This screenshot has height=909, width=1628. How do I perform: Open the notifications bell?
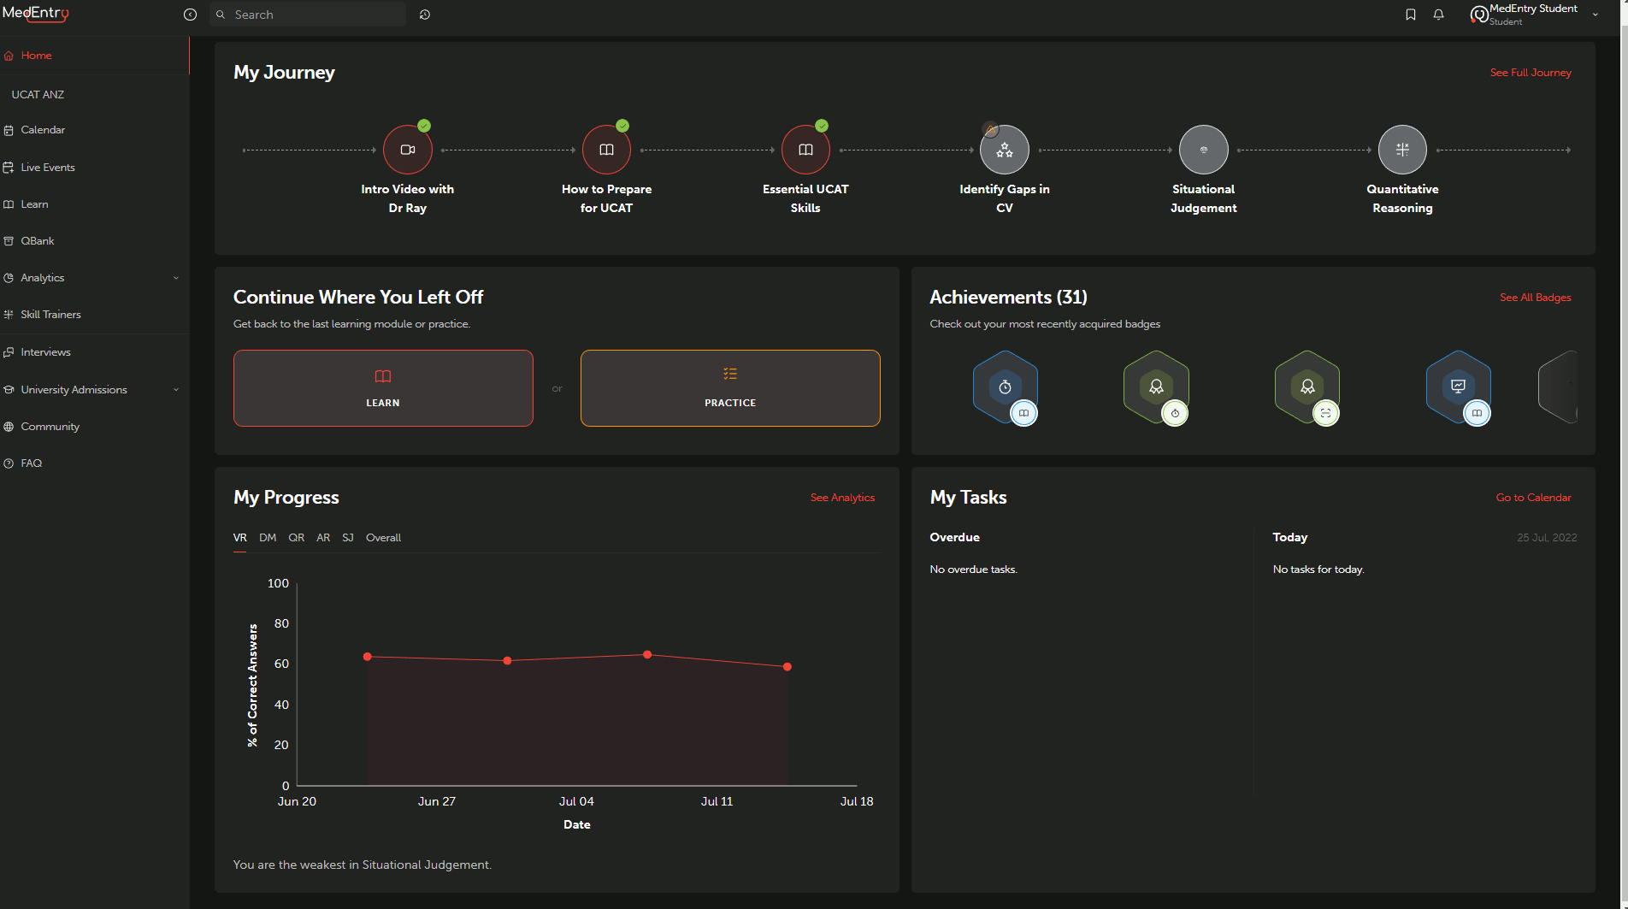pos(1439,15)
